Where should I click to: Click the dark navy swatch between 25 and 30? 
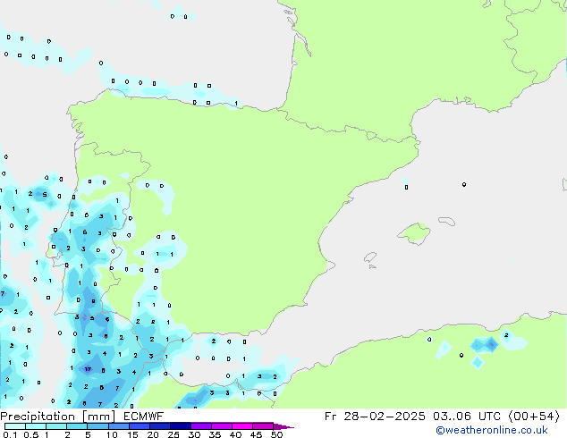pyautogui.click(x=180, y=426)
